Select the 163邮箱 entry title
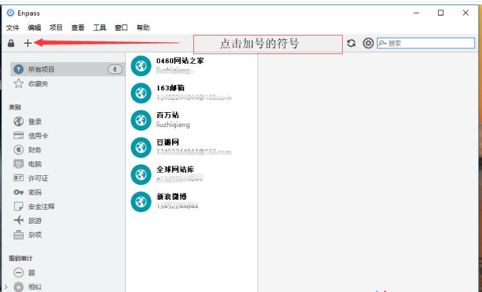Screen dimensions: 482x292 tap(171, 88)
